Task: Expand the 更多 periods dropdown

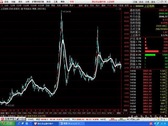Action: point(72,6)
